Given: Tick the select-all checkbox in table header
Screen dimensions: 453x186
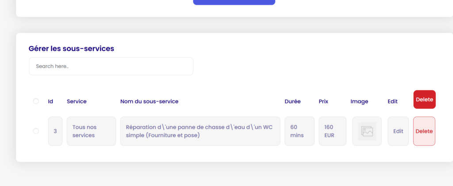Looking at the screenshot, I should [x=36, y=101].
